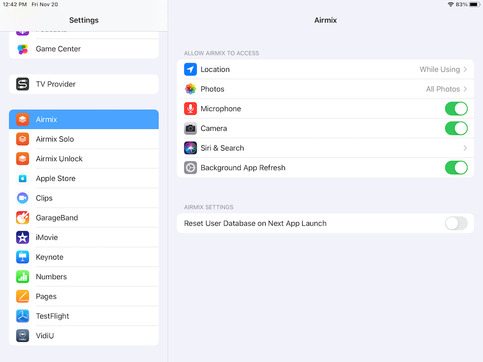Select the VidiU app icon

pos(23,336)
